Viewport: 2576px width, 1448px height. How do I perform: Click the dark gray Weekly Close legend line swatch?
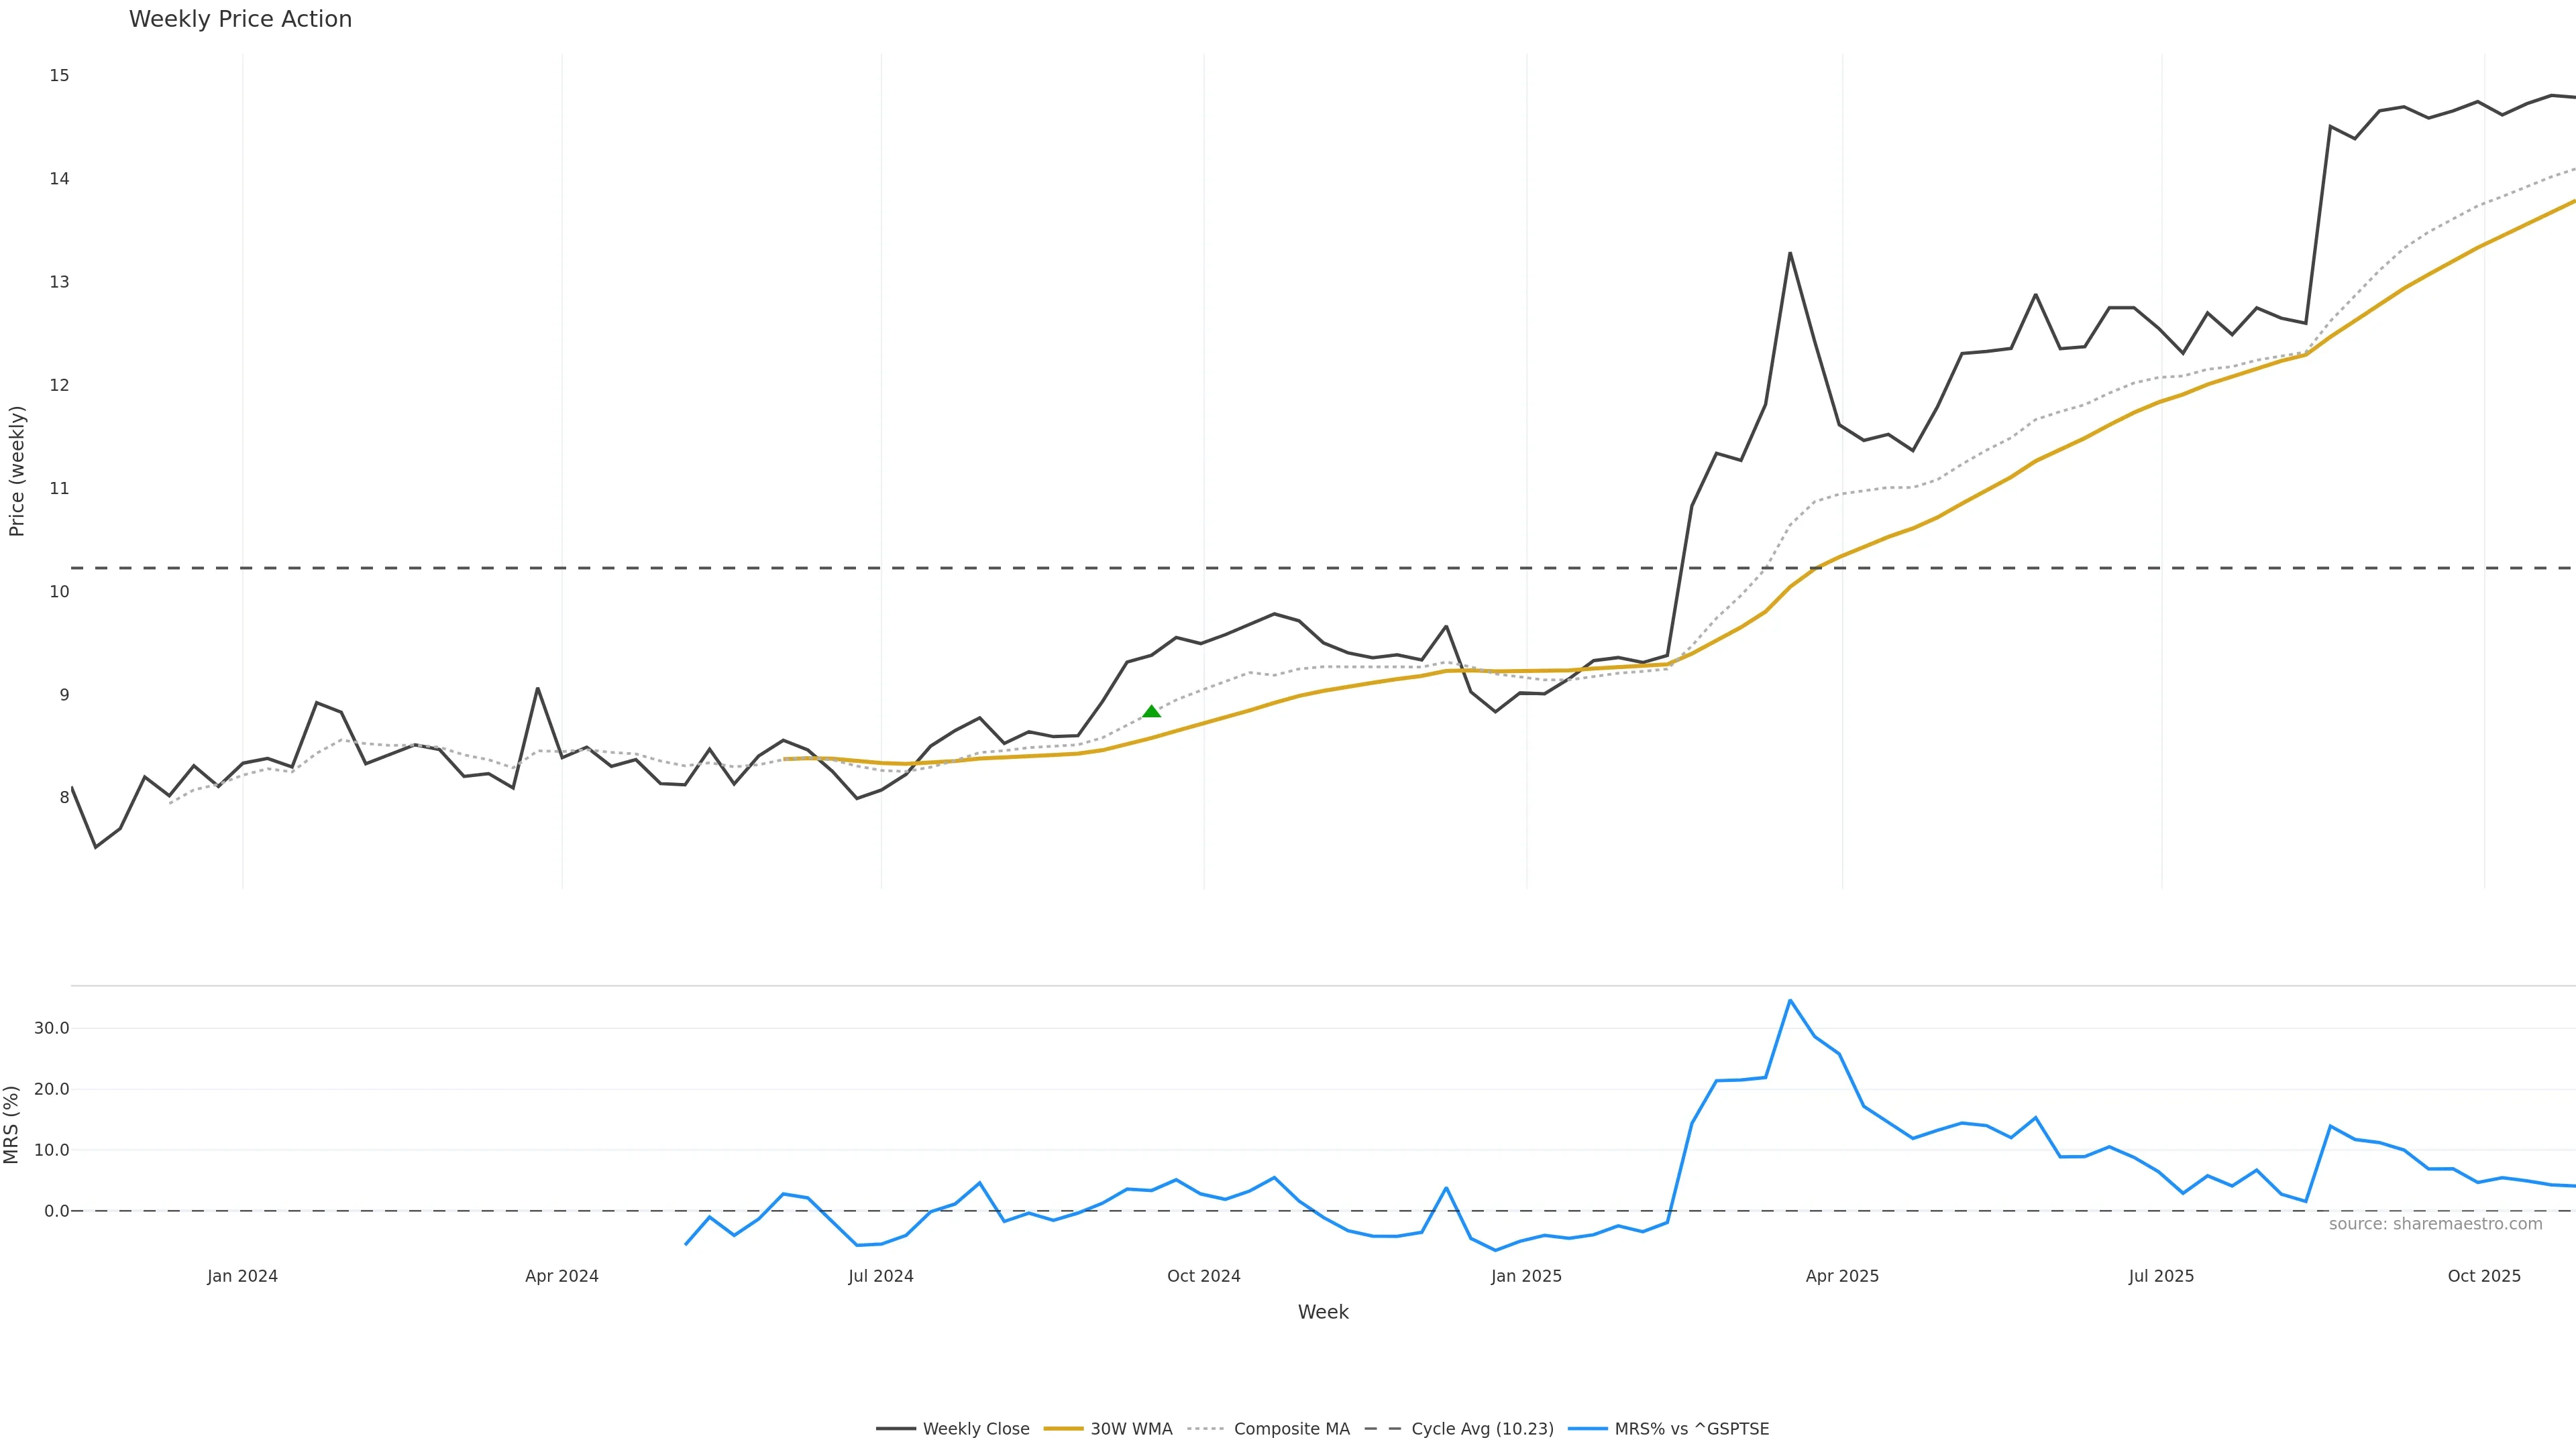click(x=896, y=1429)
